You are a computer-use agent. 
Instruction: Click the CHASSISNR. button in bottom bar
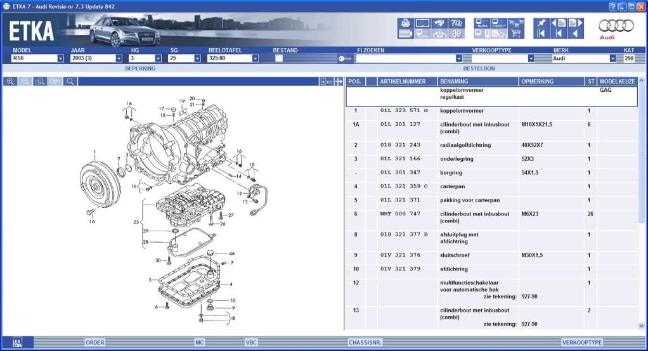point(365,342)
